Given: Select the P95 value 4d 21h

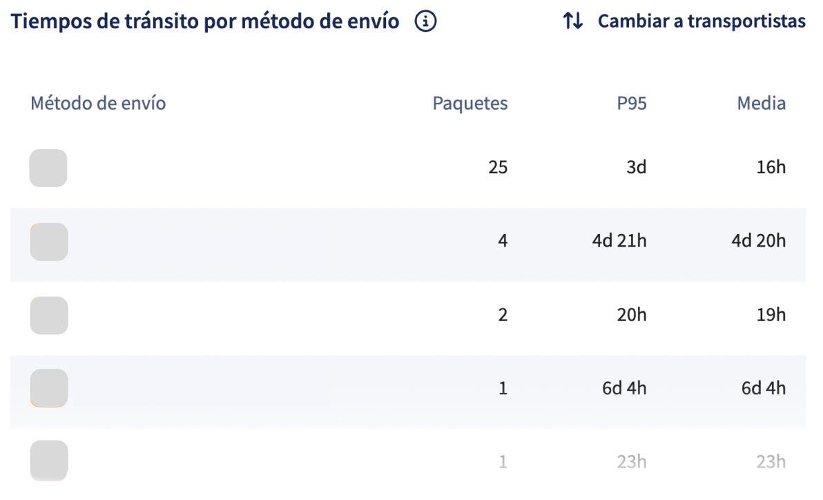Looking at the screenshot, I should coord(619,240).
